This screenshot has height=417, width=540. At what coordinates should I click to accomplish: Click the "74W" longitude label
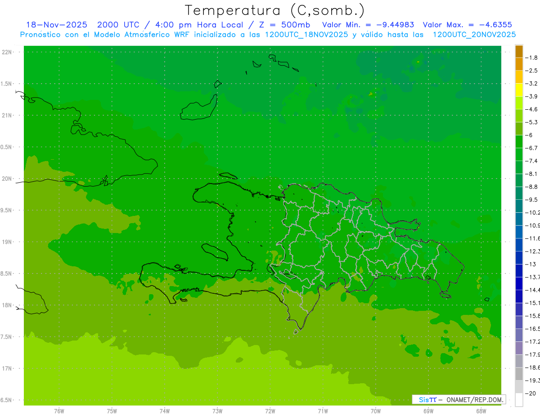click(x=164, y=411)
